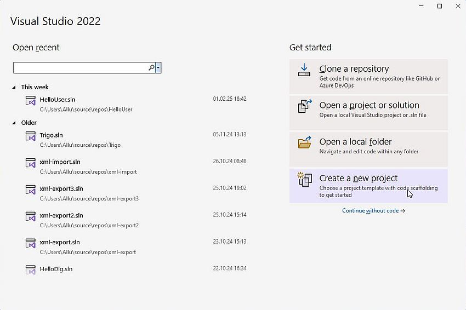Click the magnifier icon in the search box
This screenshot has height=310, width=466.
pos(151,68)
